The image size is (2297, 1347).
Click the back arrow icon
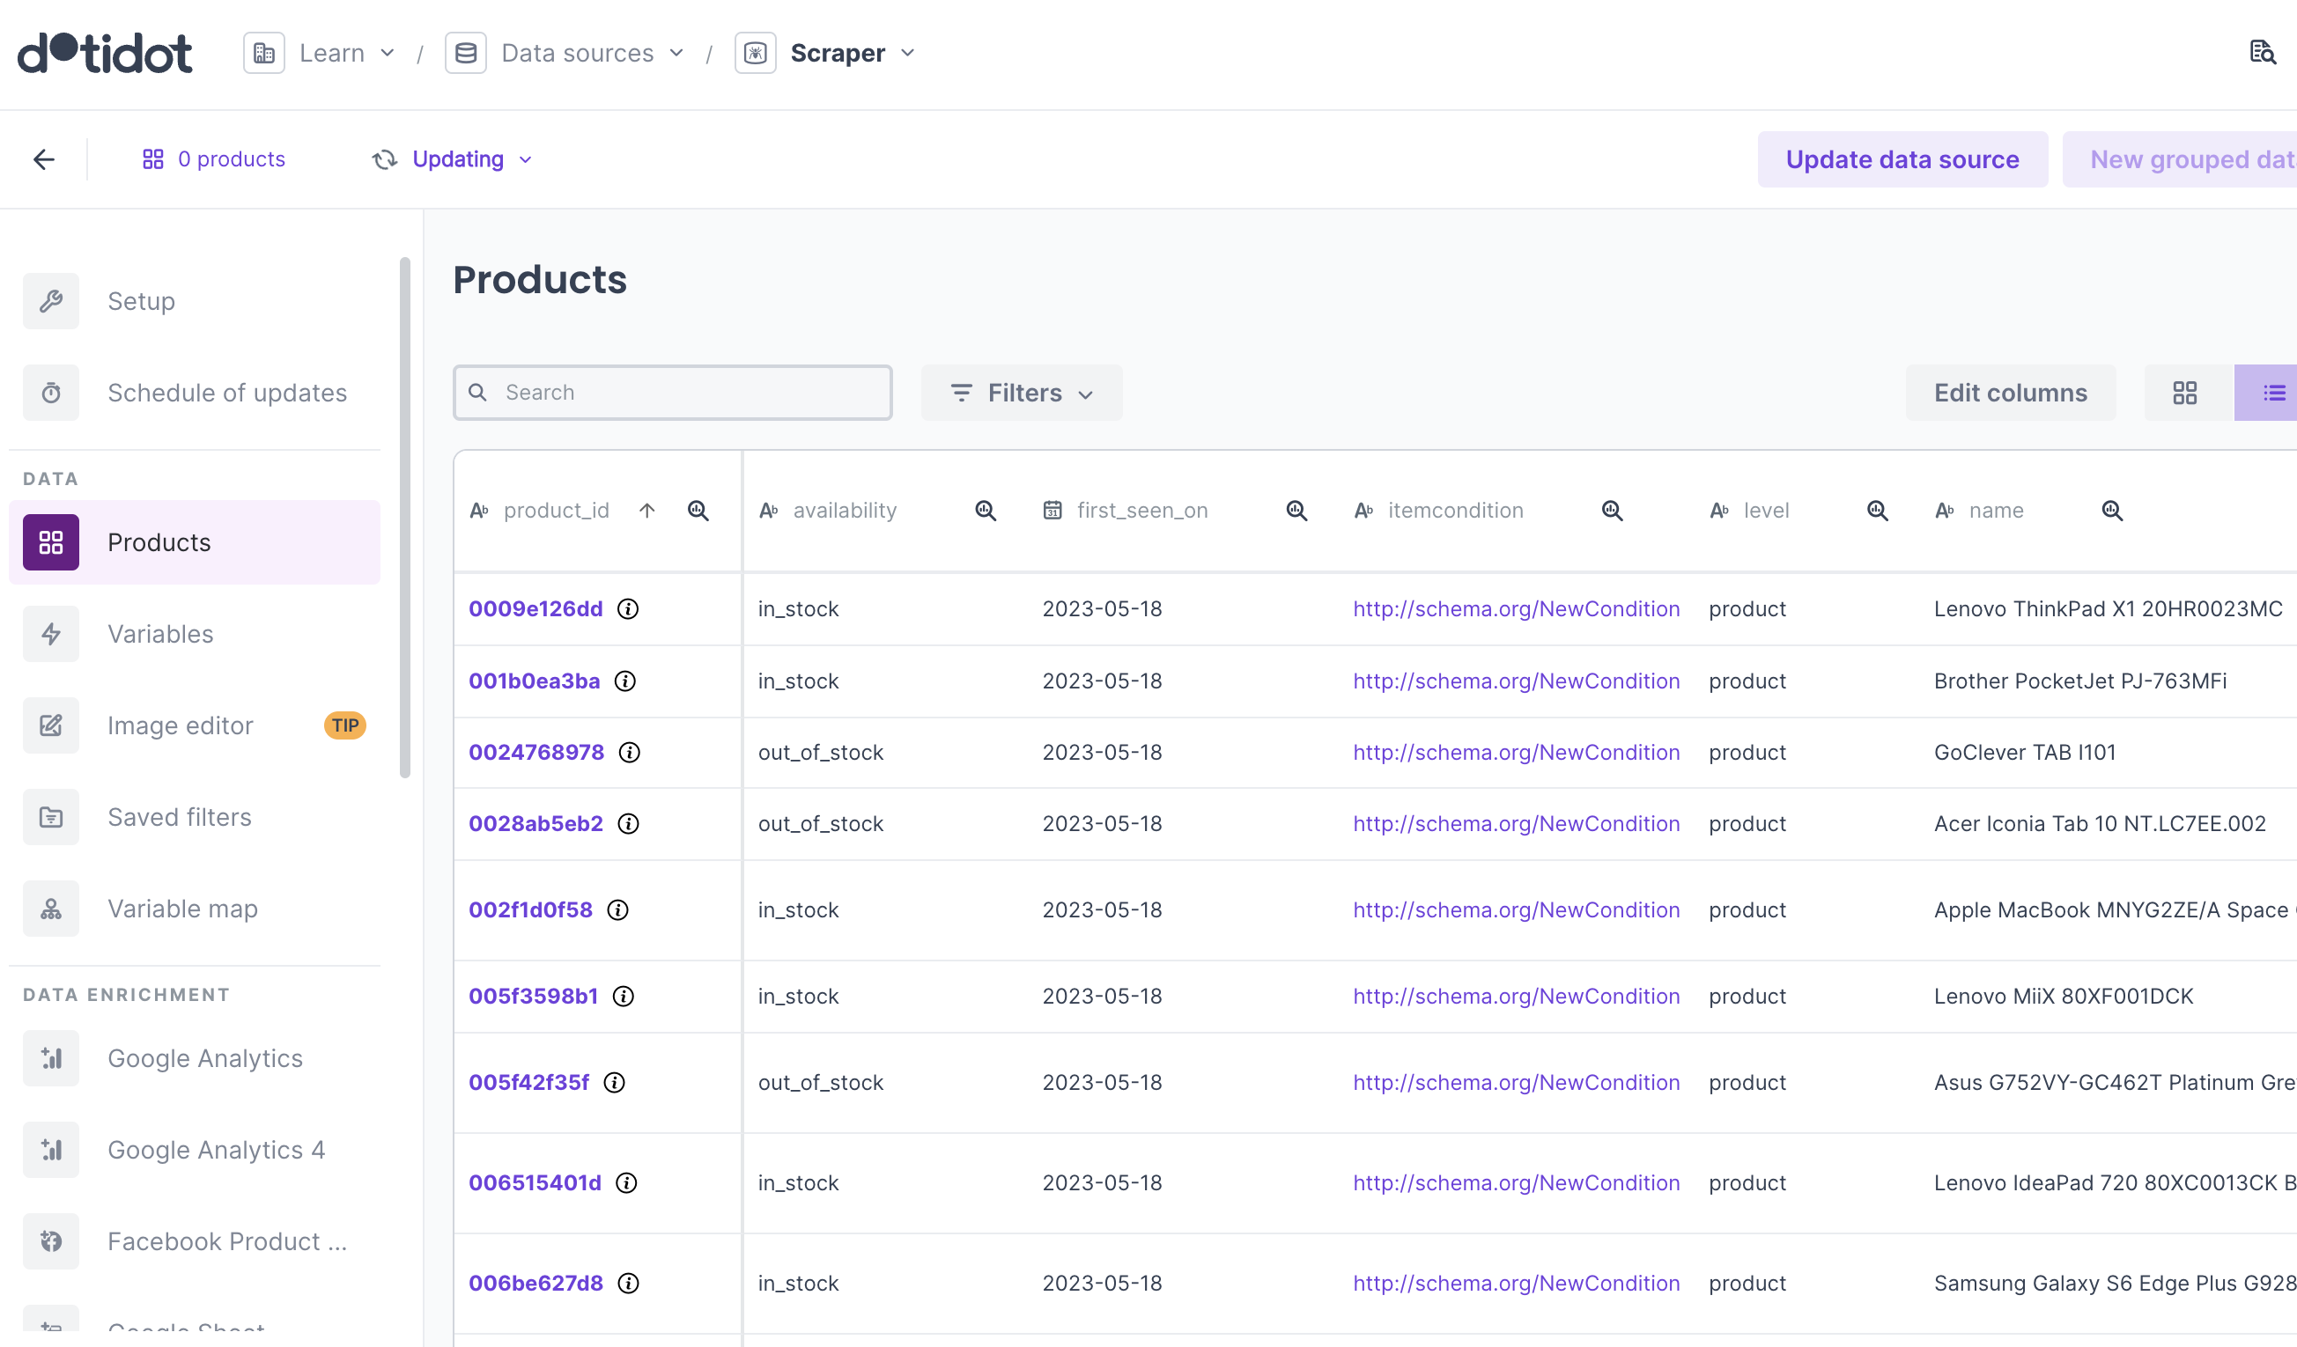[x=44, y=159]
